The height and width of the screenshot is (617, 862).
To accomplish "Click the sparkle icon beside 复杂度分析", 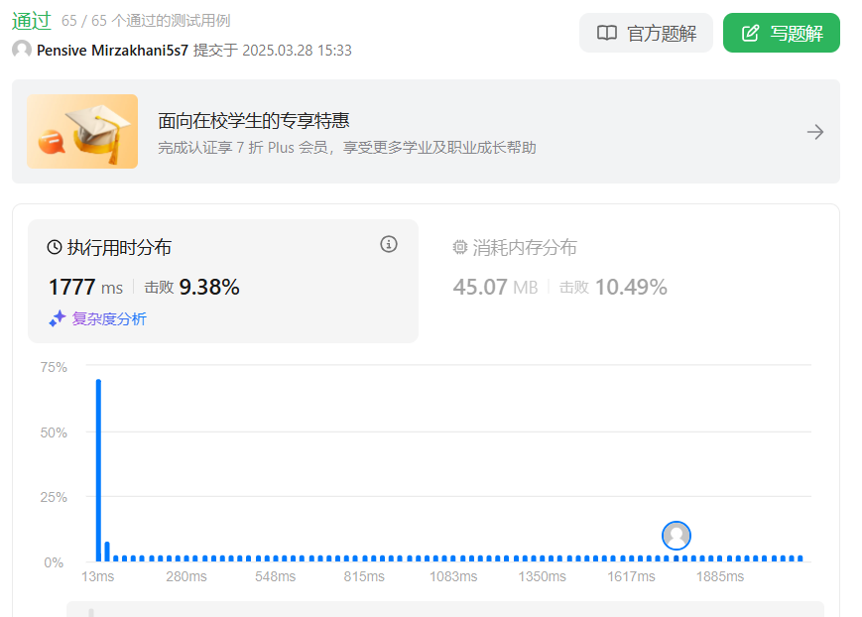I will pyautogui.click(x=58, y=319).
